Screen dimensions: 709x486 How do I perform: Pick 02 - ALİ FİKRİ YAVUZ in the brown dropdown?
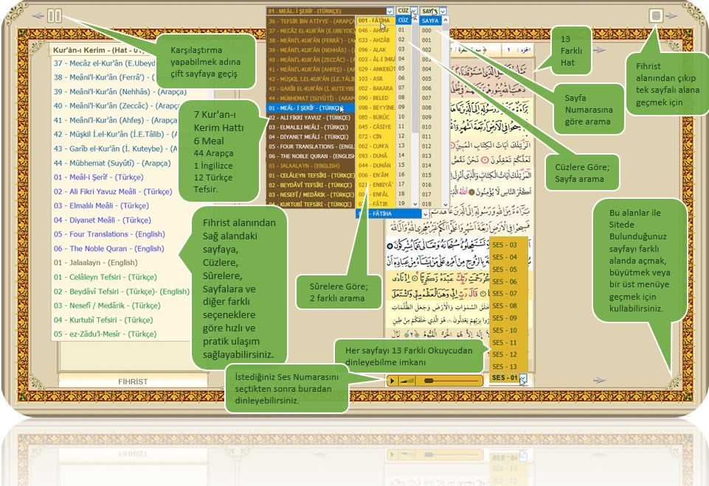coord(311,118)
